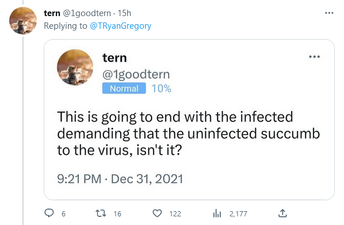Click the share upload arrow icon
The width and height of the screenshot is (344, 225).
click(x=282, y=213)
